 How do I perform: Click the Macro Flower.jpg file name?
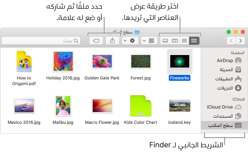click(102, 122)
